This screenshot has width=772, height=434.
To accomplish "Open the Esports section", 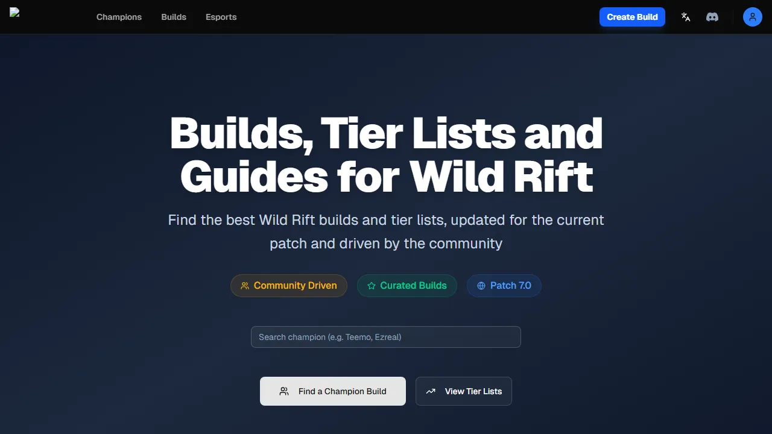I will tap(221, 17).
